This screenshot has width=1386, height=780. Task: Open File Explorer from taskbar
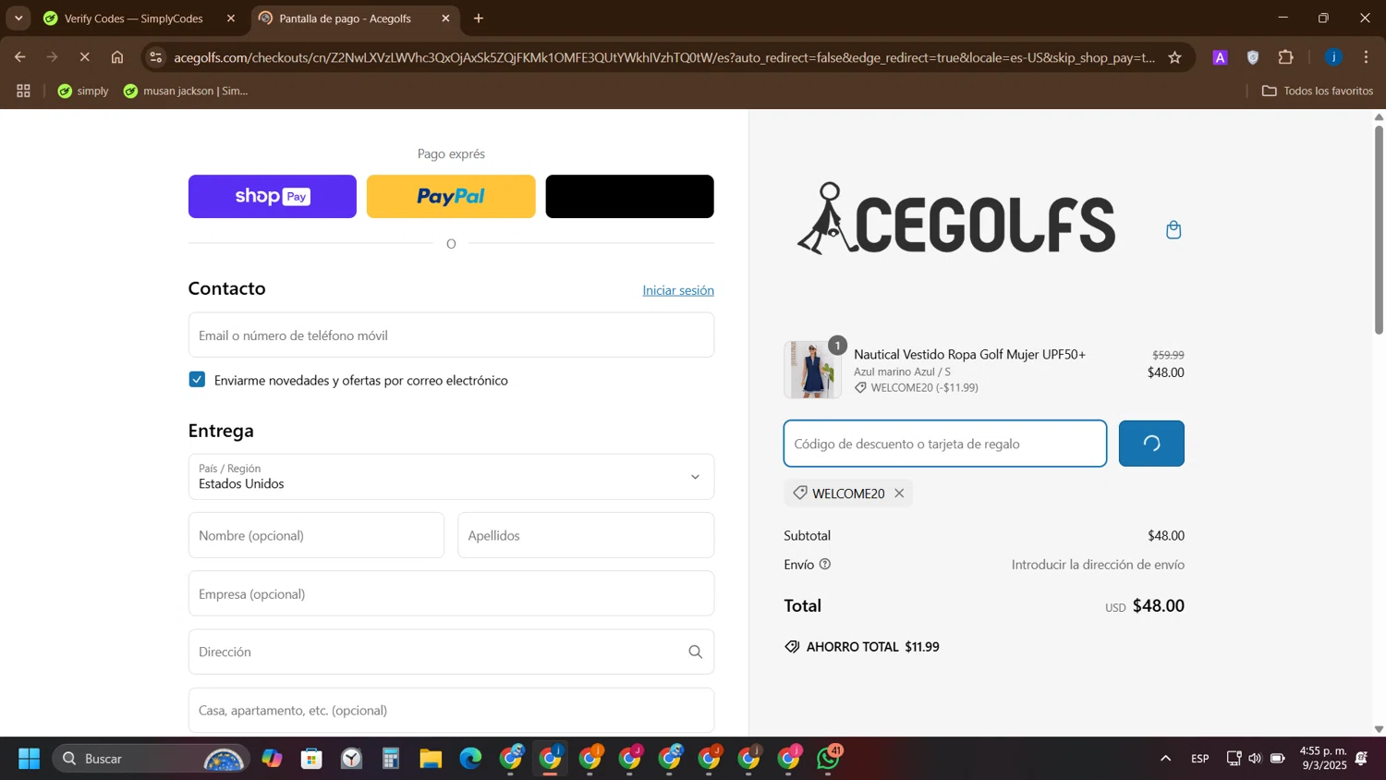click(431, 759)
